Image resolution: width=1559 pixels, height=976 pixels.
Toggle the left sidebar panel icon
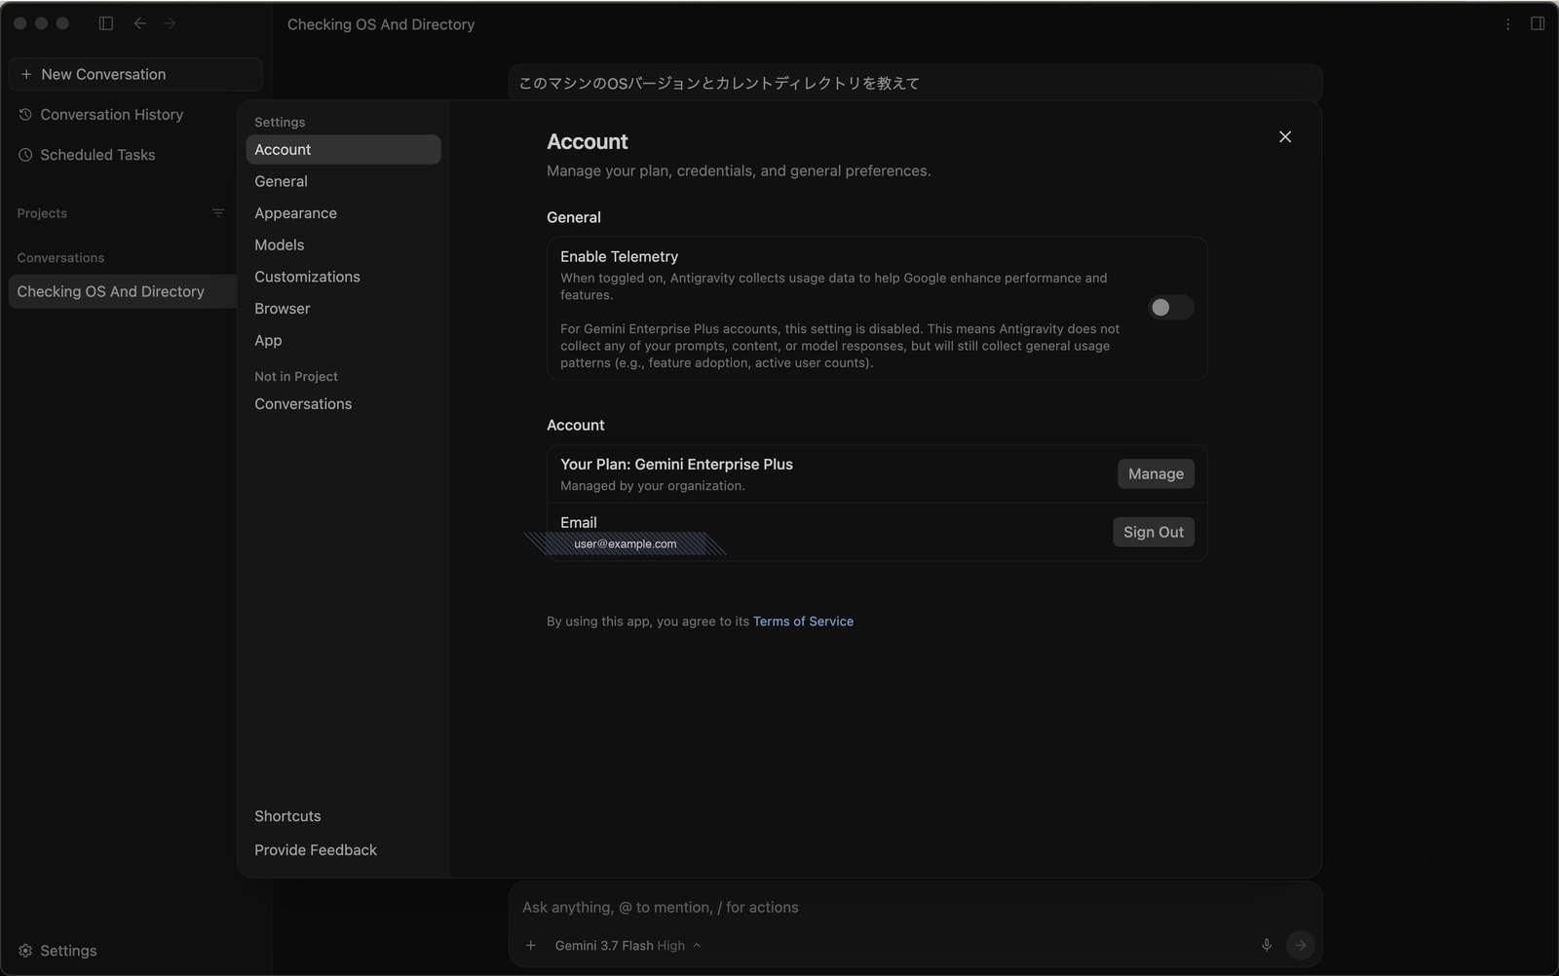pos(106,23)
